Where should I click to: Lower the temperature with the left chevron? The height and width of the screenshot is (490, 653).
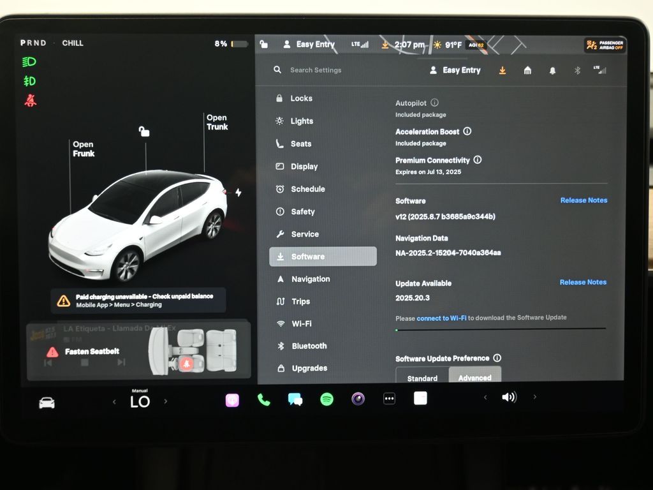(115, 402)
